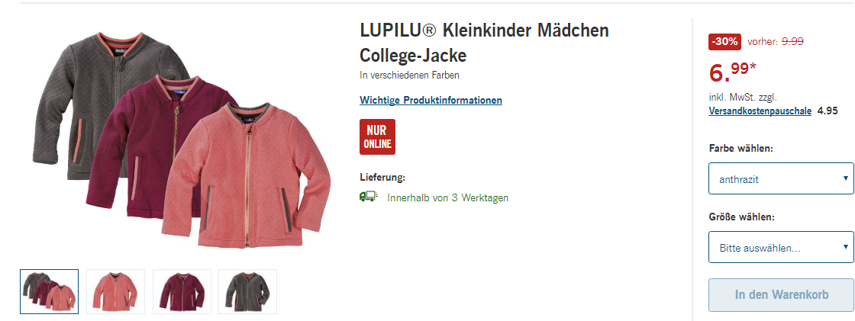Click the crossed-out previous price 9.99
Viewport: 855px width, 321px height.
pyautogui.click(x=792, y=41)
